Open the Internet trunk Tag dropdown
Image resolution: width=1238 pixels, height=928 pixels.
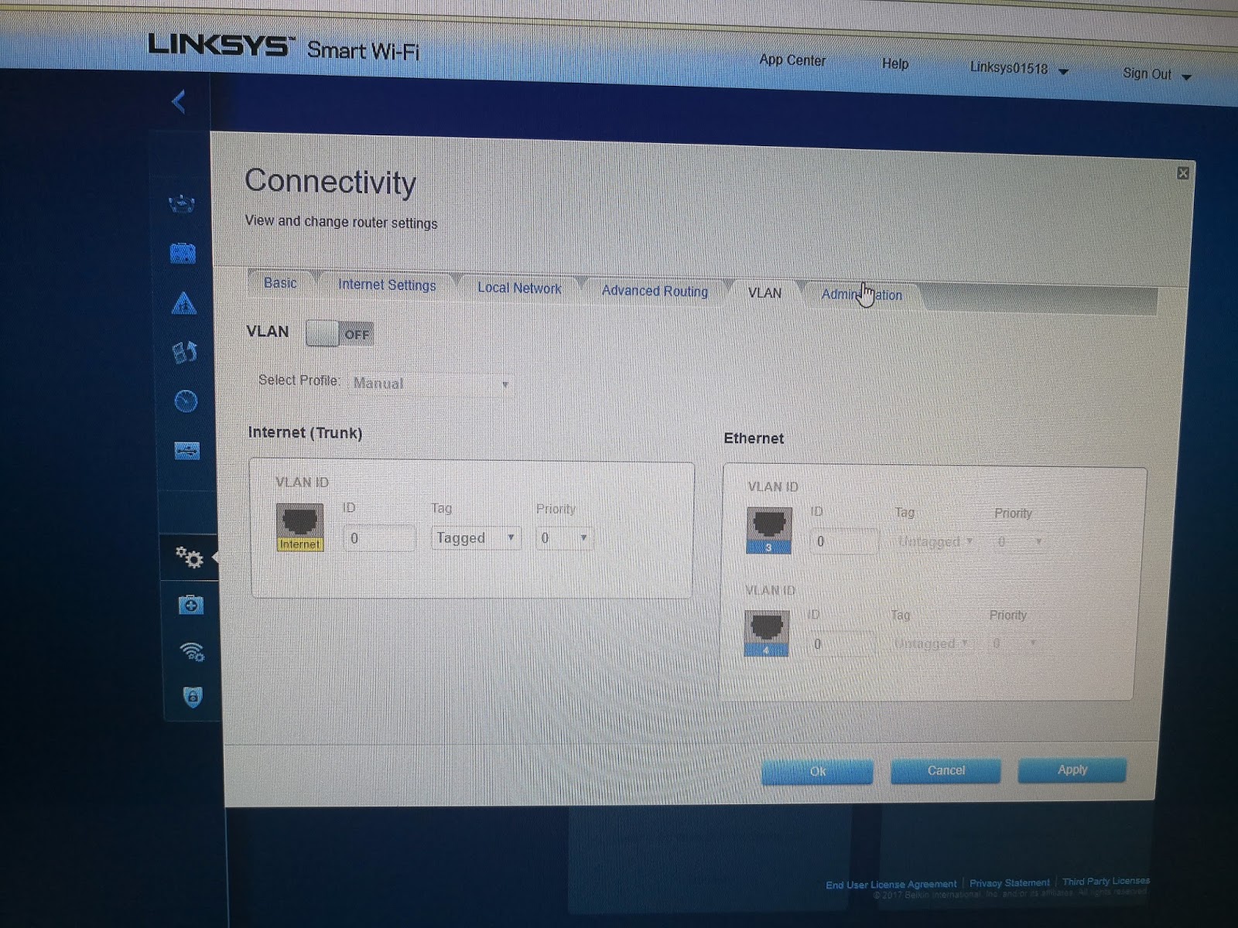pyautogui.click(x=475, y=538)
